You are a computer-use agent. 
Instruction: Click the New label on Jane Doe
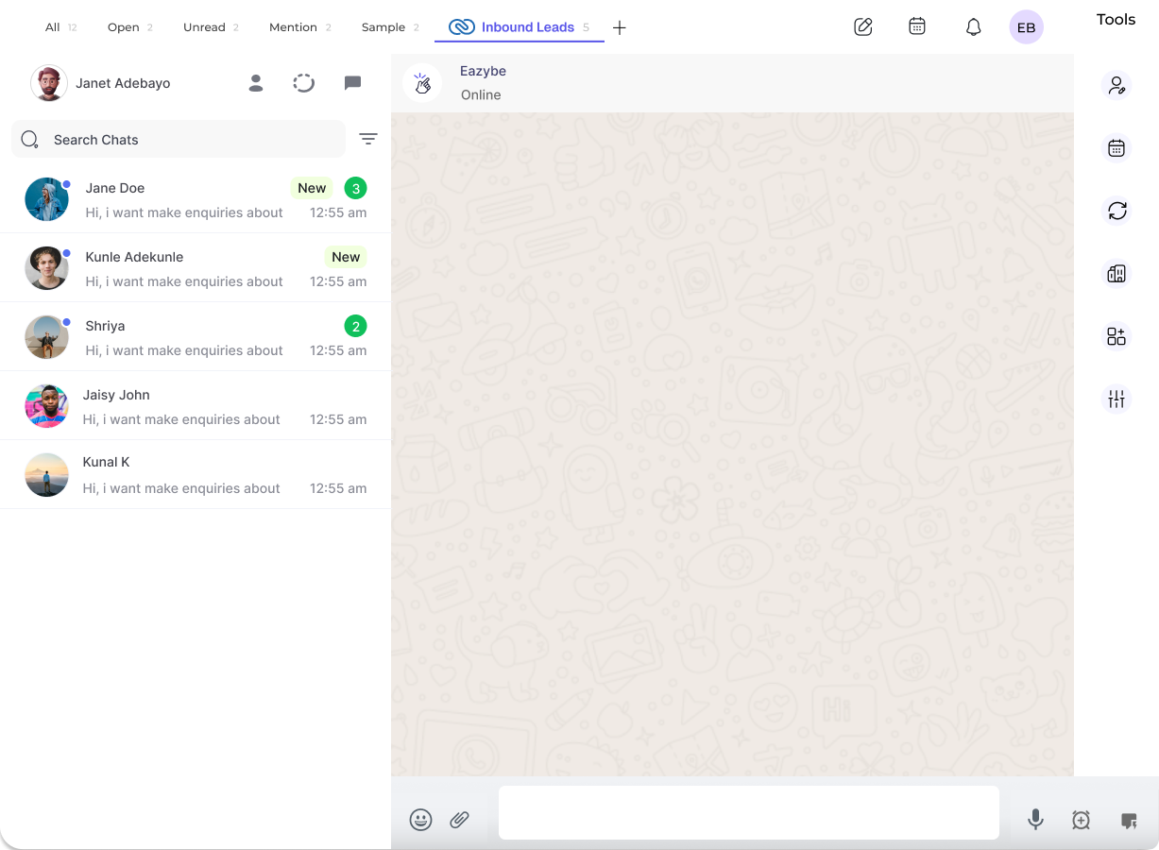[312, 188]
